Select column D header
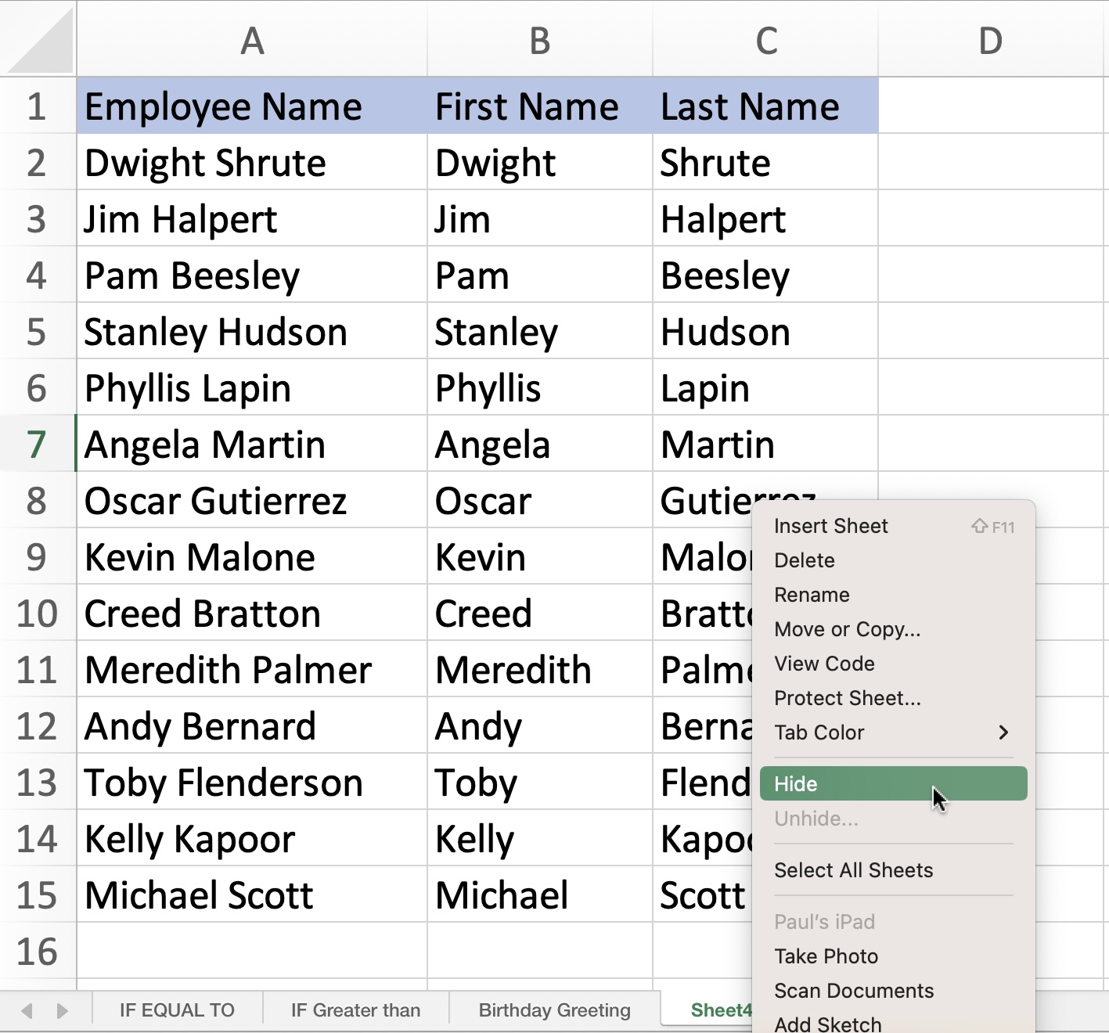 pos(991,39)
